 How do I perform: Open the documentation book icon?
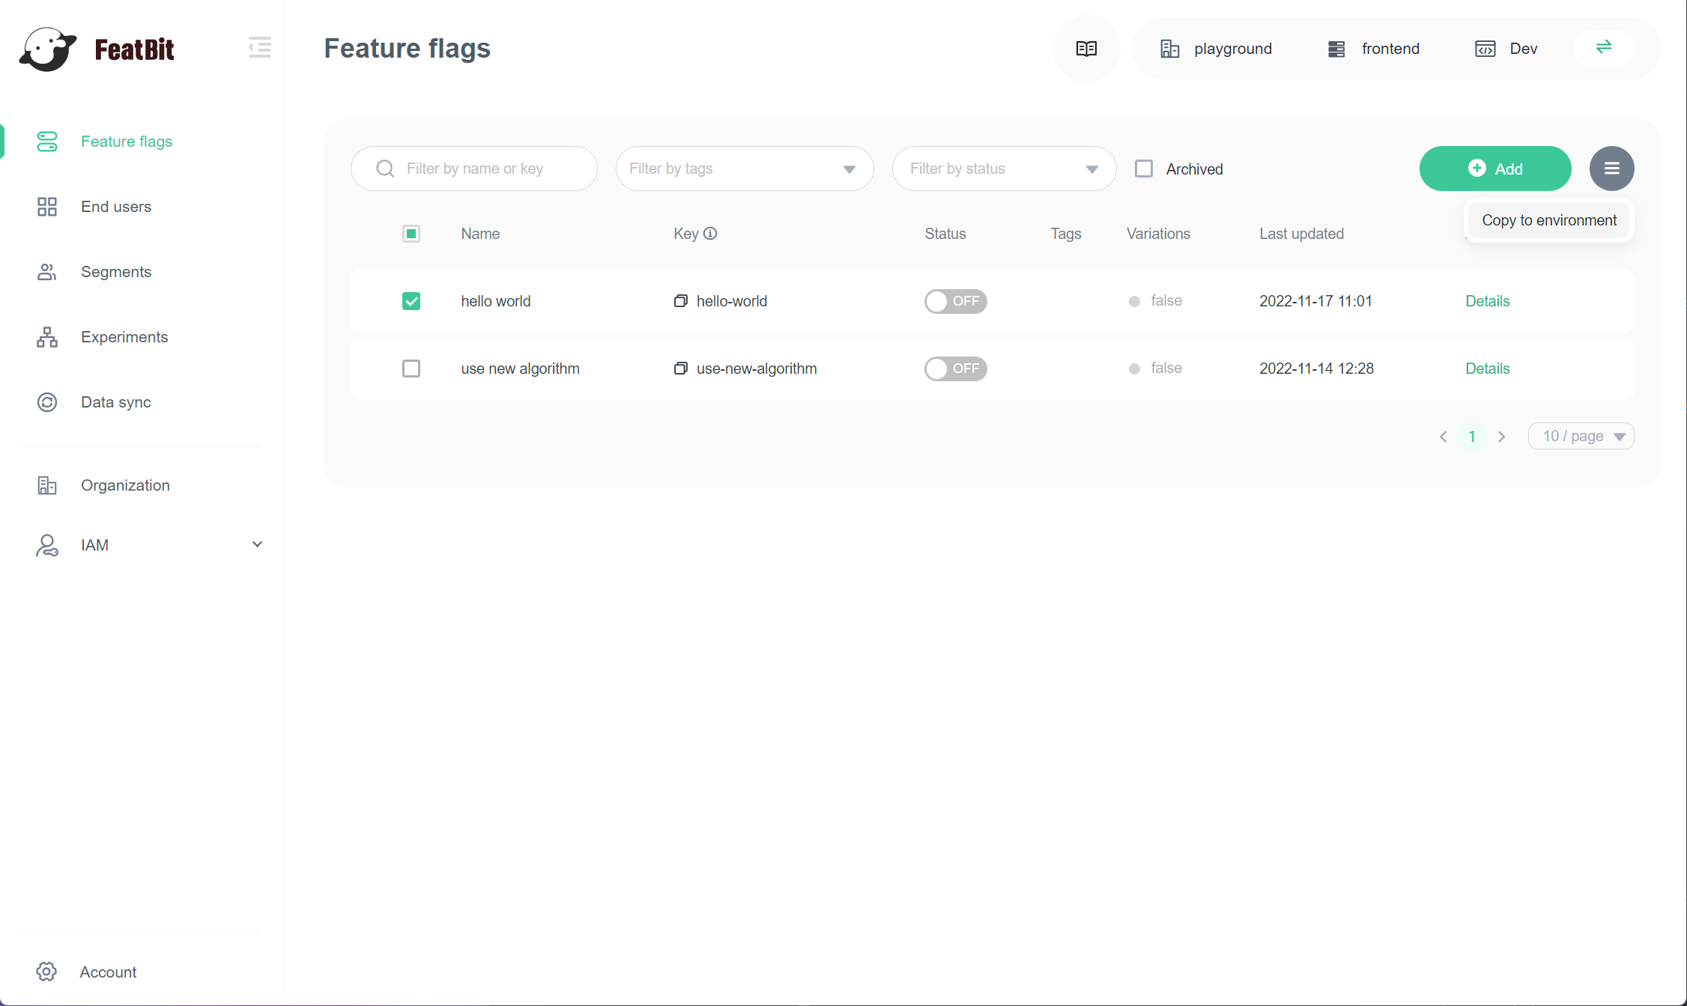click(1086, 49)
